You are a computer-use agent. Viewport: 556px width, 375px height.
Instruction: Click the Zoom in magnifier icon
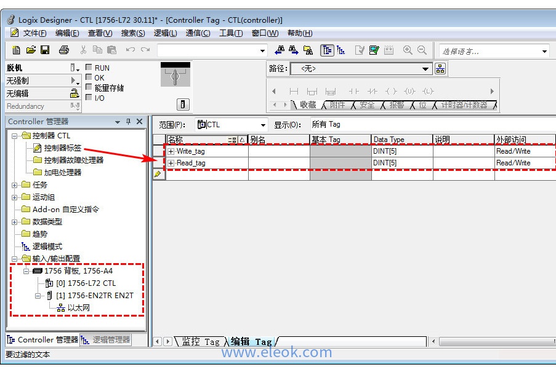pos(408,50)
